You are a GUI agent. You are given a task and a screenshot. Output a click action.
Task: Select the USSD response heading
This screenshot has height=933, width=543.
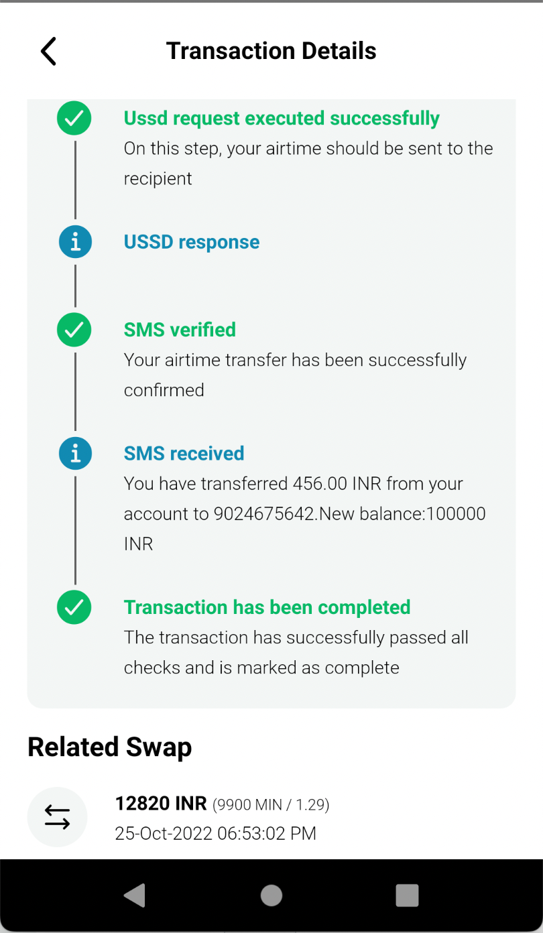192,242
